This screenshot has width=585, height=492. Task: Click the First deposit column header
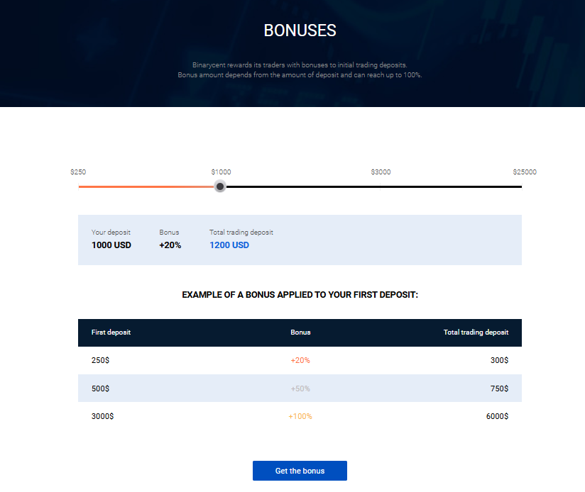(x=111, y=332)
